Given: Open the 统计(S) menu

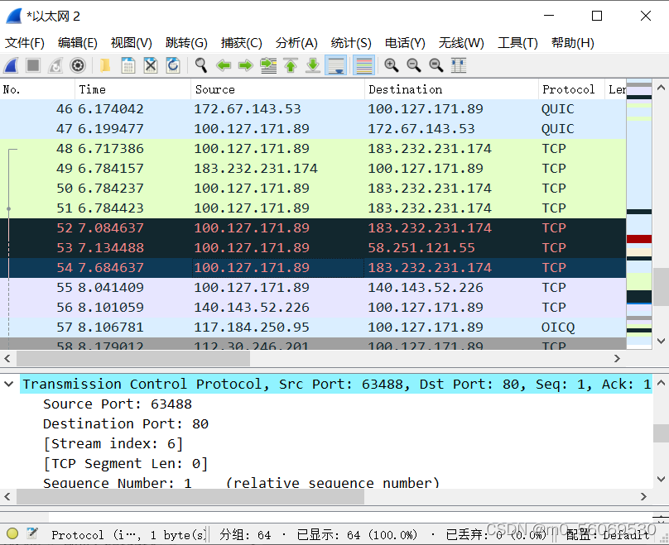Looking at the screenshot, I should 351,43.
